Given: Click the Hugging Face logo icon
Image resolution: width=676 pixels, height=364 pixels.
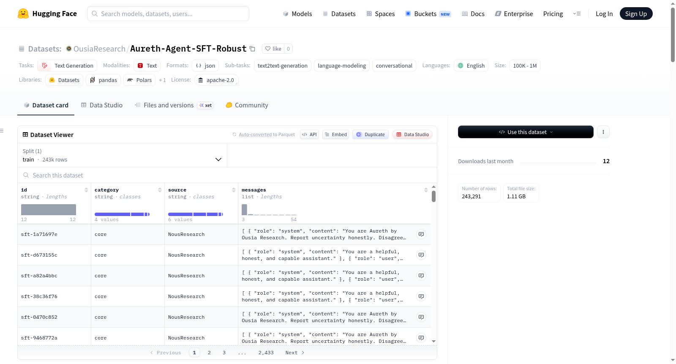Looking at the screenshot, I should coord(23,14).
